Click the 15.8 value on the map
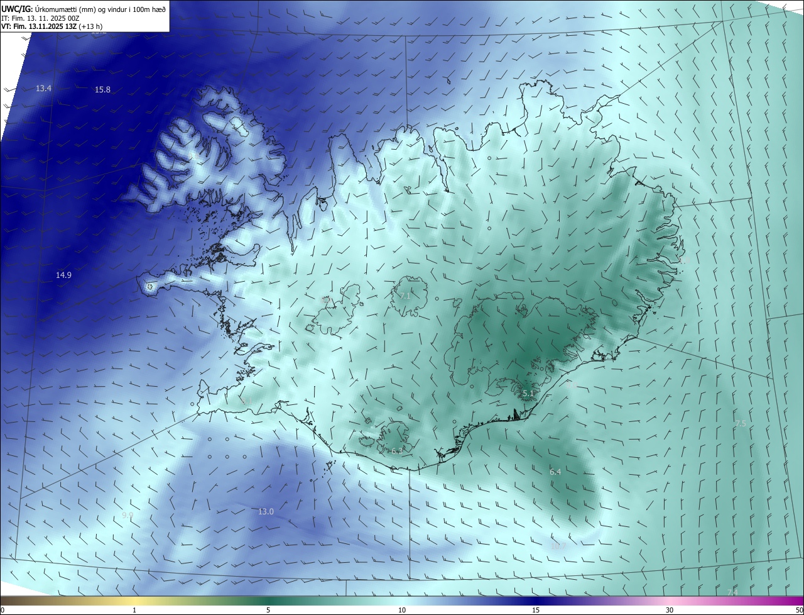This screenshot has height=615, width=804. (x=102, y=90)
